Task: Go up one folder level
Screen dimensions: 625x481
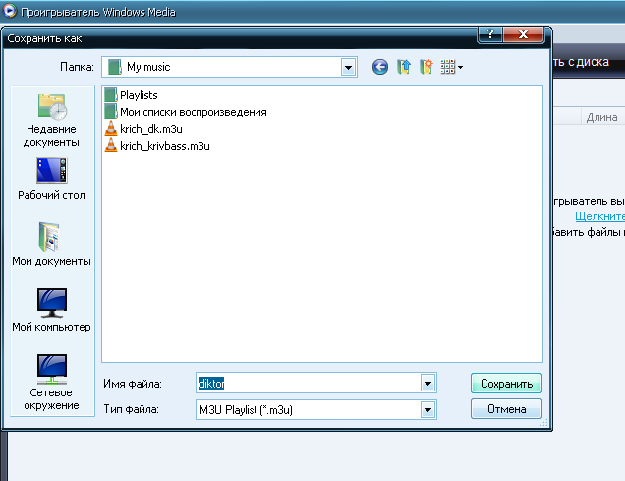Action: pyautogui.click(x=404, y=67)
